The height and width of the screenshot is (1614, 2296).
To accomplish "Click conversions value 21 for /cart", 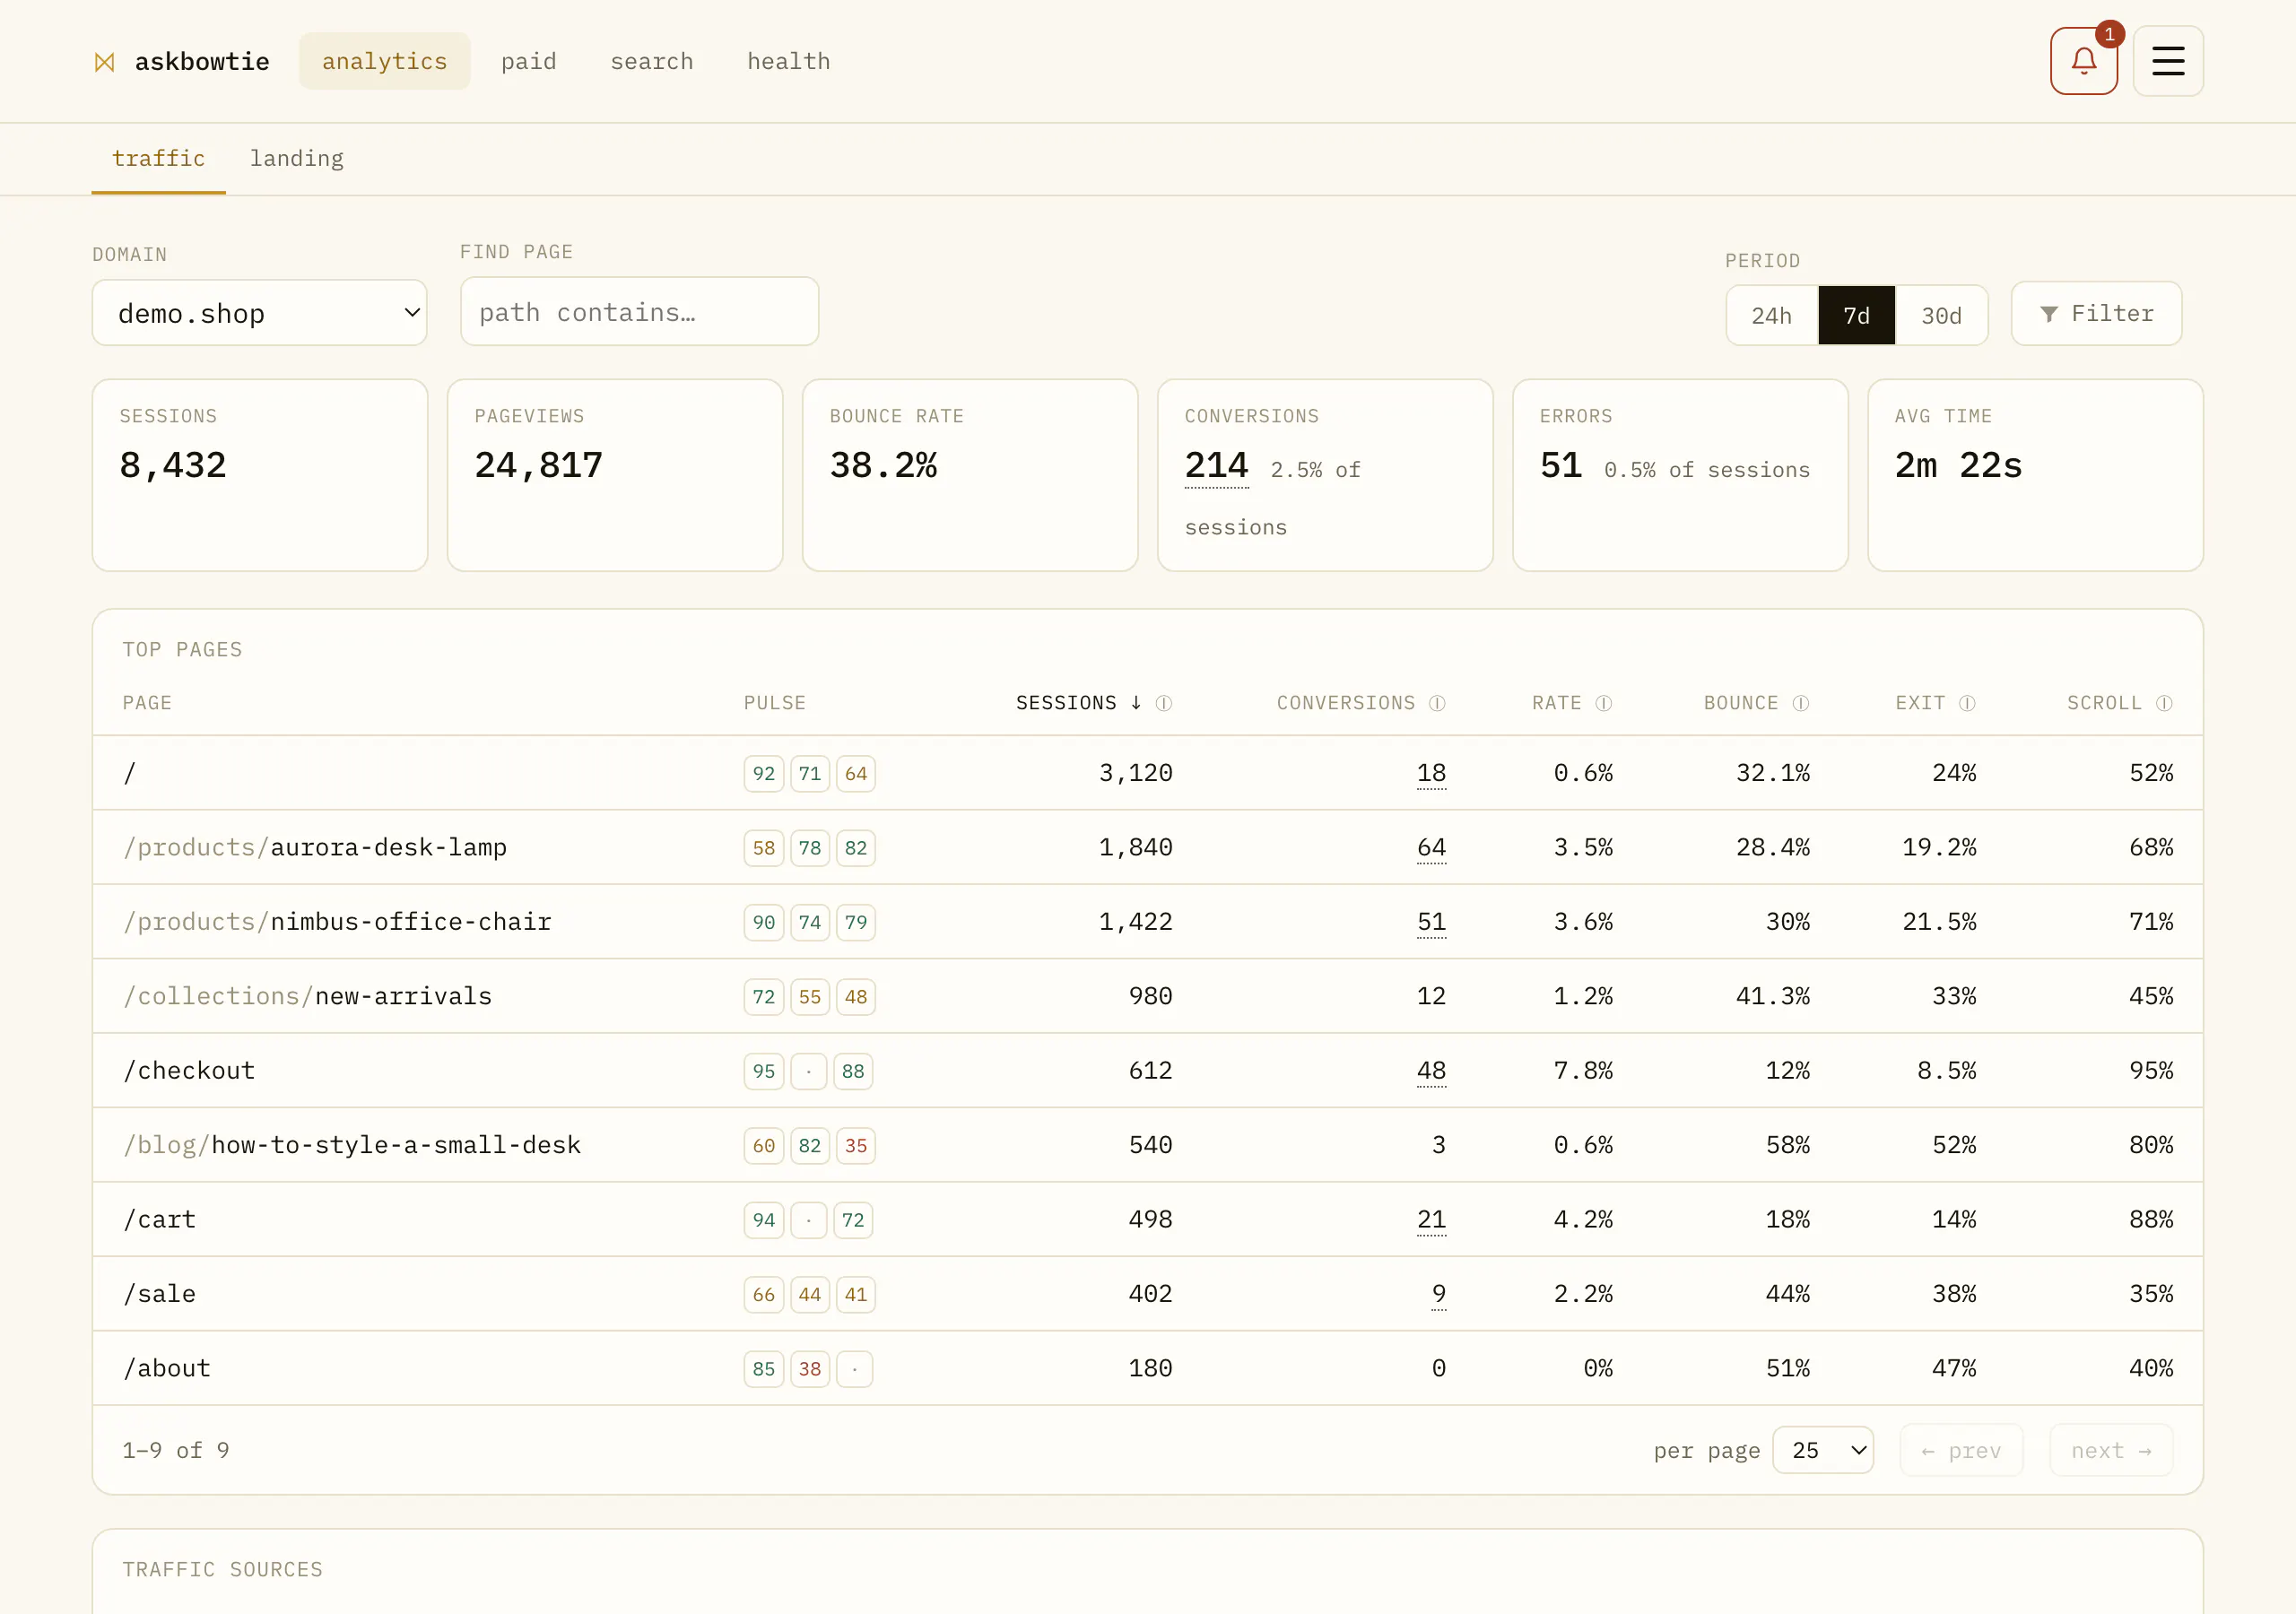I will point(1431,1220).
